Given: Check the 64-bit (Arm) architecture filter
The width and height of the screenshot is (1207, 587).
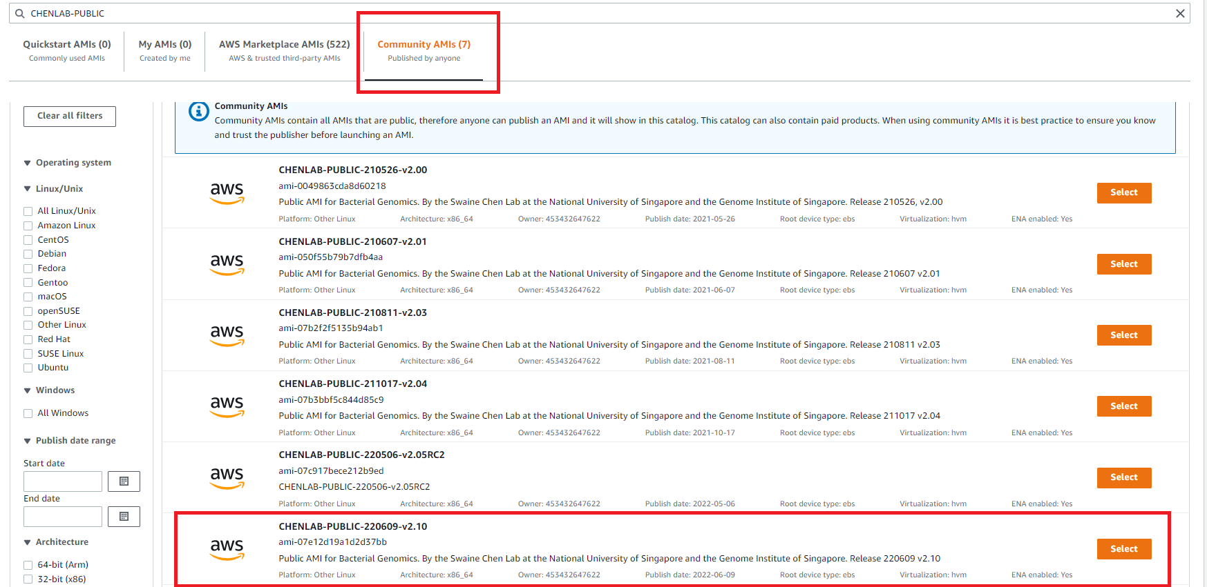Looking at the screenshot, I should pos(28,565).
